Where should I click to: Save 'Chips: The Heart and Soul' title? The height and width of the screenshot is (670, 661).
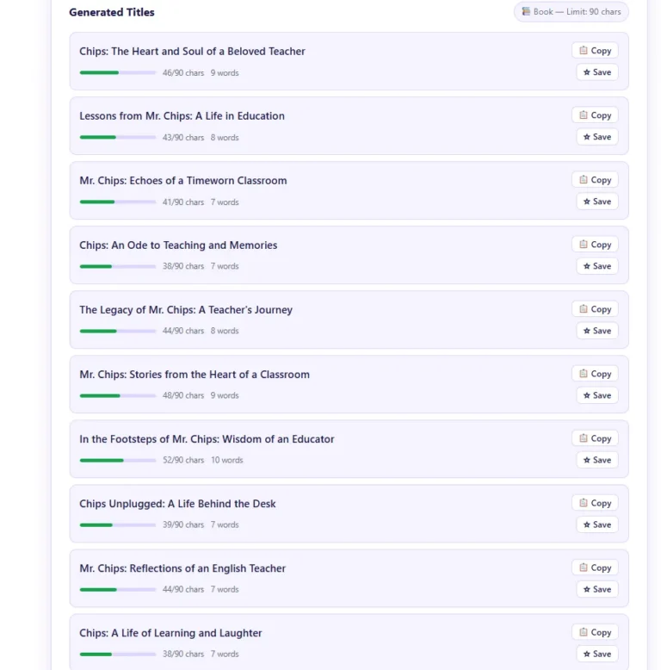(x=597, y=72)
